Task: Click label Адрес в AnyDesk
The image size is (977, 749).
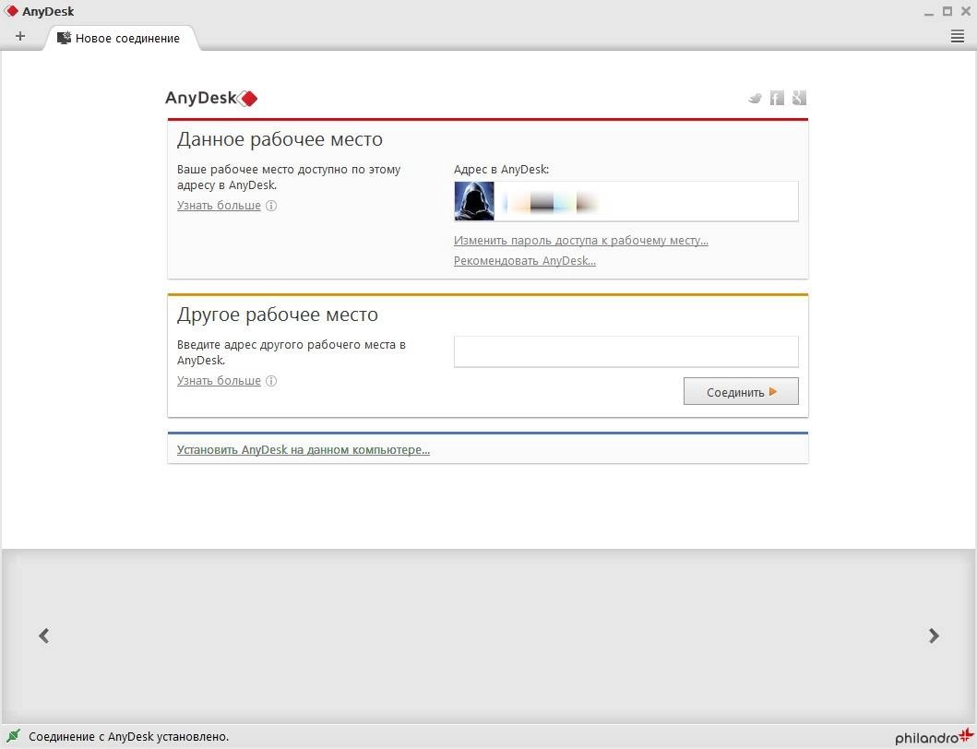Action: [501, 170]
